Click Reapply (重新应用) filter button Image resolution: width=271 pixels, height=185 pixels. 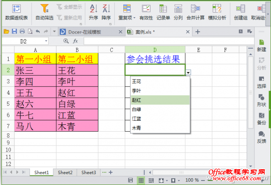tap(69, 18)
